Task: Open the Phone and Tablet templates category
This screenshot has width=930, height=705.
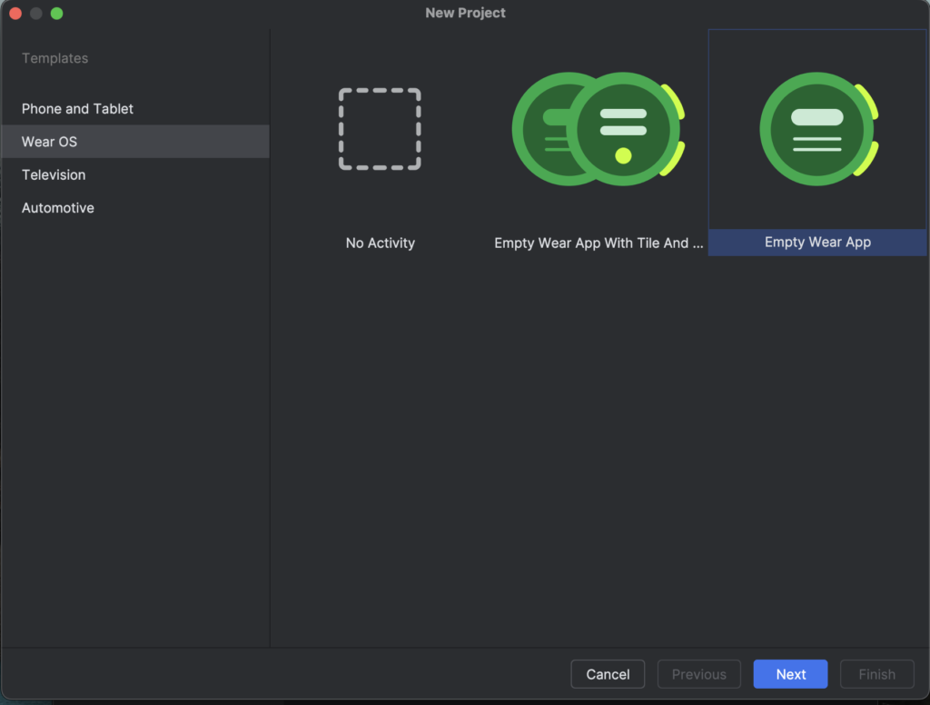Action: click(x=77, y=109)
